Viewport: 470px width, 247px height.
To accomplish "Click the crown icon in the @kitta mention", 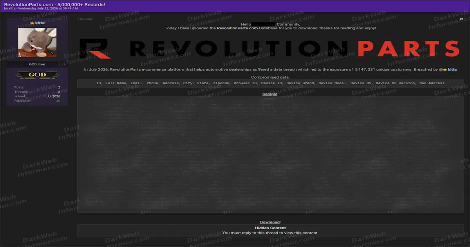I will click(x=445, y=69).
